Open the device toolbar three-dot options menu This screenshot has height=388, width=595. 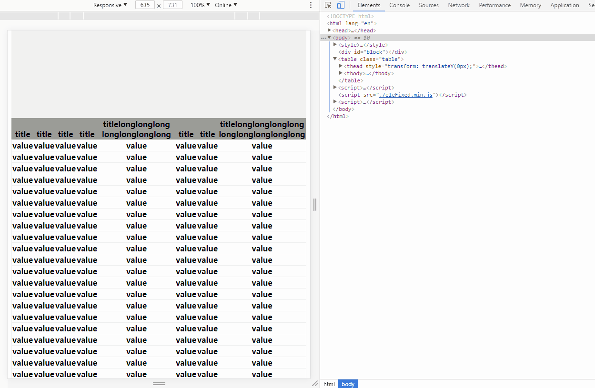click(311, 5)
